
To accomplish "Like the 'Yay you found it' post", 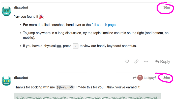I will point(127,62).
